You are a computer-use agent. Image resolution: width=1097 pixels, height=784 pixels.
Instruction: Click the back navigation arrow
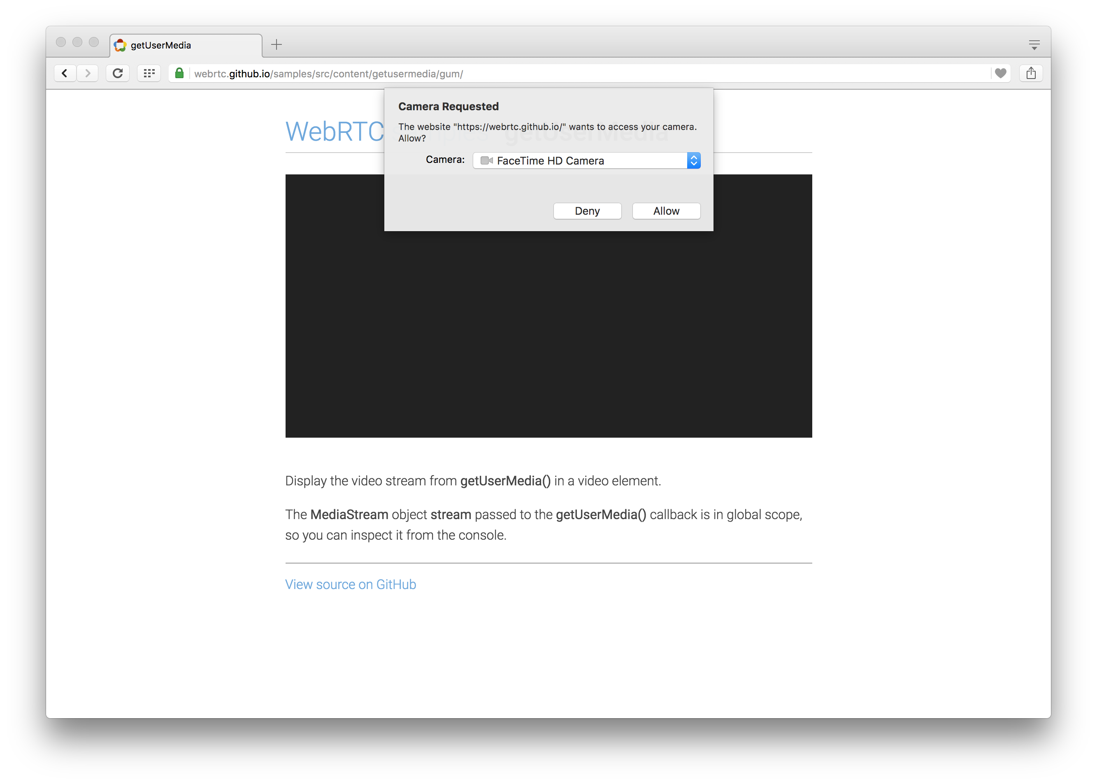(x=66, y=74)
